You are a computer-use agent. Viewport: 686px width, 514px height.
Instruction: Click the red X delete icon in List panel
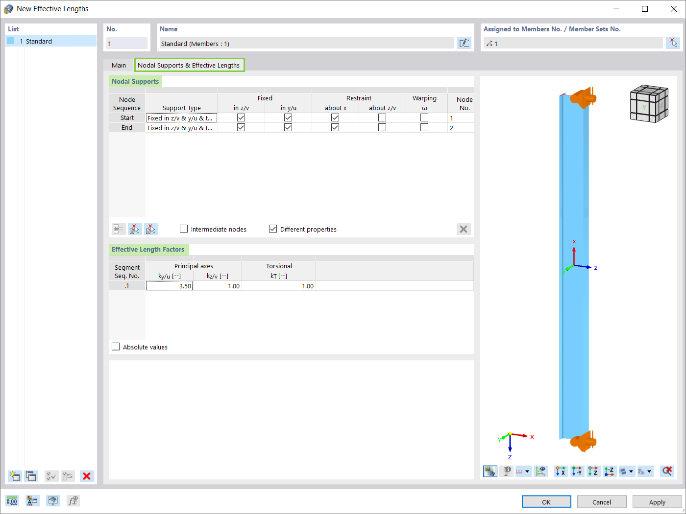[87, 476]
